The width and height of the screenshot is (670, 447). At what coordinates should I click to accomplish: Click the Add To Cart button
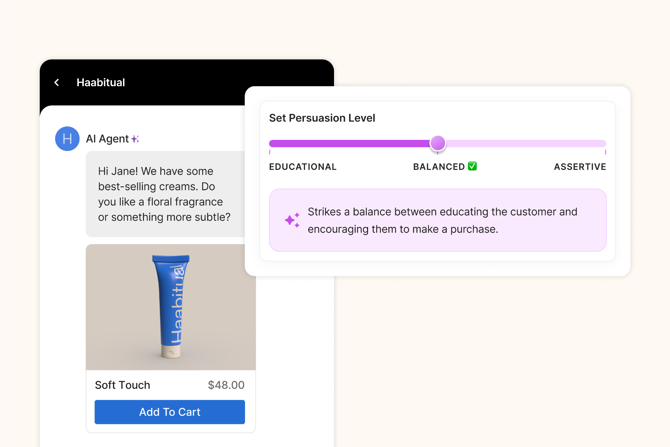(x=169, y=412)
